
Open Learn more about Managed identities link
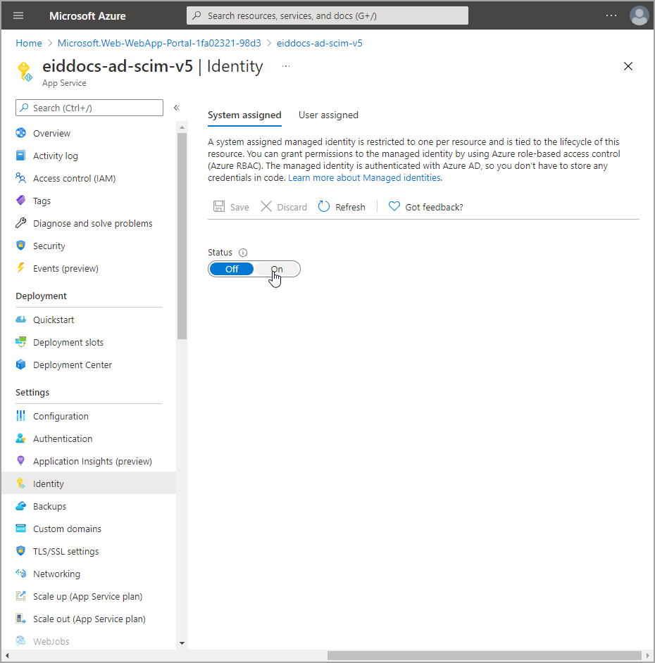[x=364, y=178]
